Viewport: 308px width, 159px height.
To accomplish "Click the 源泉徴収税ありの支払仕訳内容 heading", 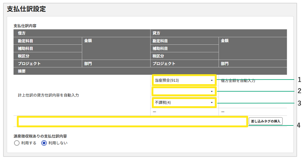I will coord(40,136).
